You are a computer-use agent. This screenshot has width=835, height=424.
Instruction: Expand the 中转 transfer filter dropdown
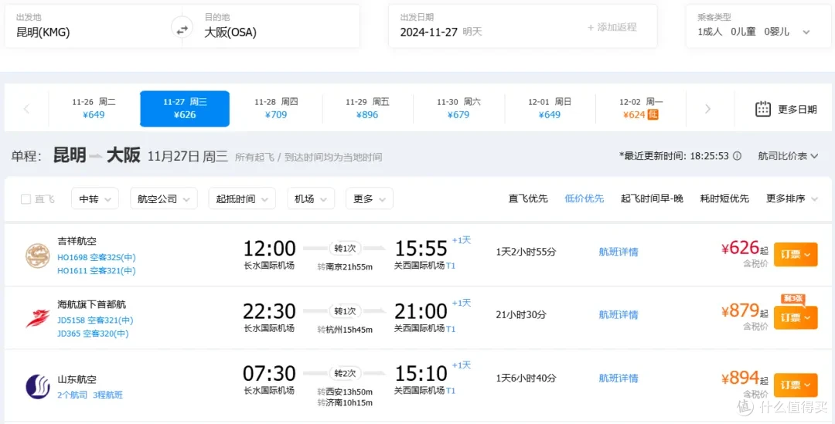coord(95,199)
